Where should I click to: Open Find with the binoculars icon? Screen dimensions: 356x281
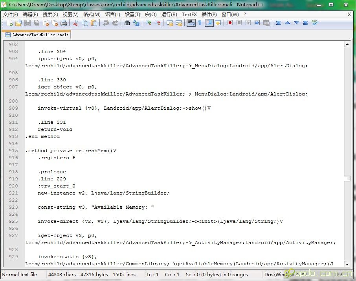(x=127, y=23)
